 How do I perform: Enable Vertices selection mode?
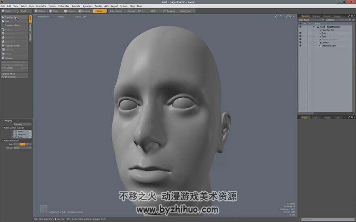pos(40,11)
